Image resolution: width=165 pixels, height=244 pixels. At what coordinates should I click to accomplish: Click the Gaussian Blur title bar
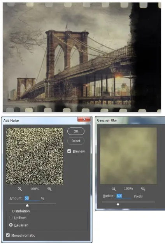click(x=130, y=120)
